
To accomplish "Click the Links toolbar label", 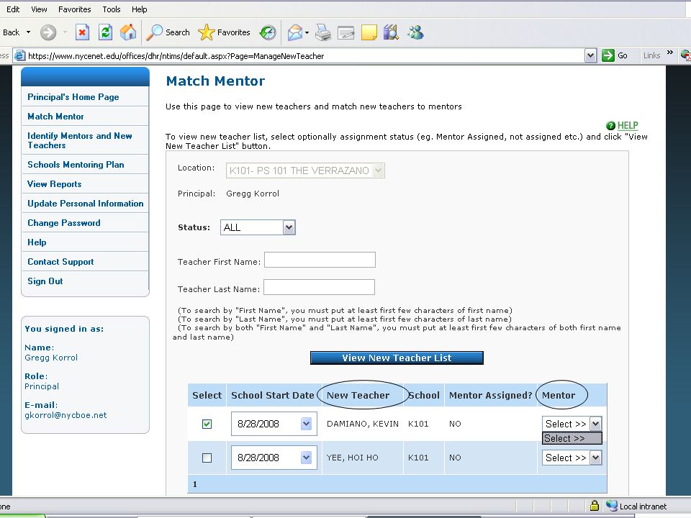I will click(652, 55).
